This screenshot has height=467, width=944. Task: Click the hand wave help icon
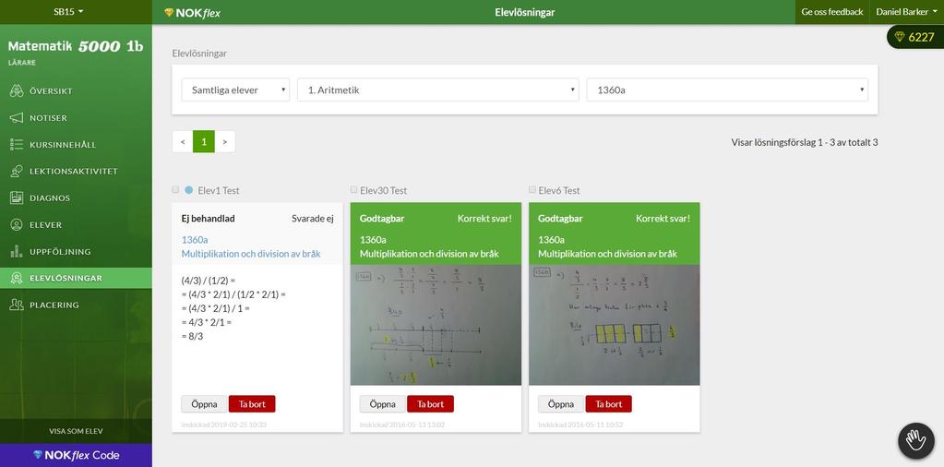pos(915,441)
